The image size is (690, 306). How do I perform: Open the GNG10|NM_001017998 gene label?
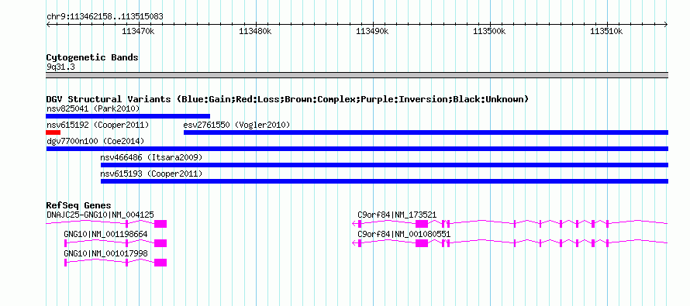[105, 253]
